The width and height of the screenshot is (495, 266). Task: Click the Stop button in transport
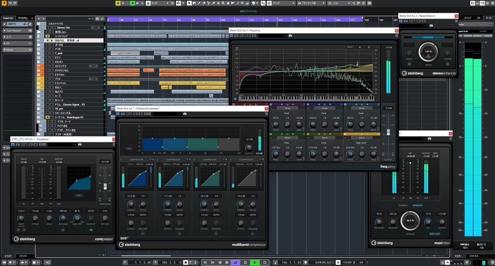click(245, 262)
